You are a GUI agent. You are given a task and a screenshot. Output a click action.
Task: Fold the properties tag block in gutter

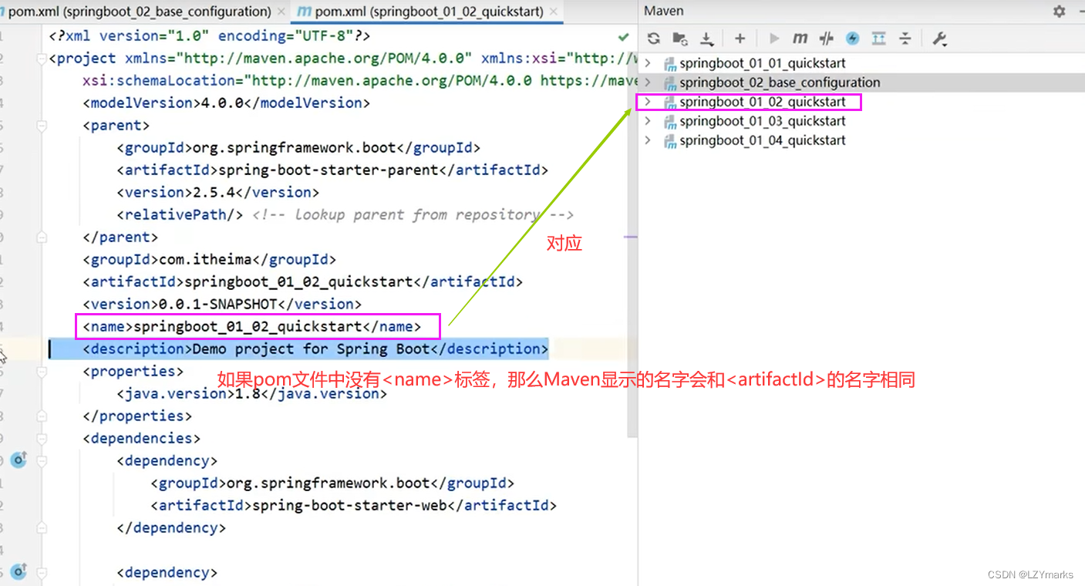pyautogui.click(x=42, y=371)
